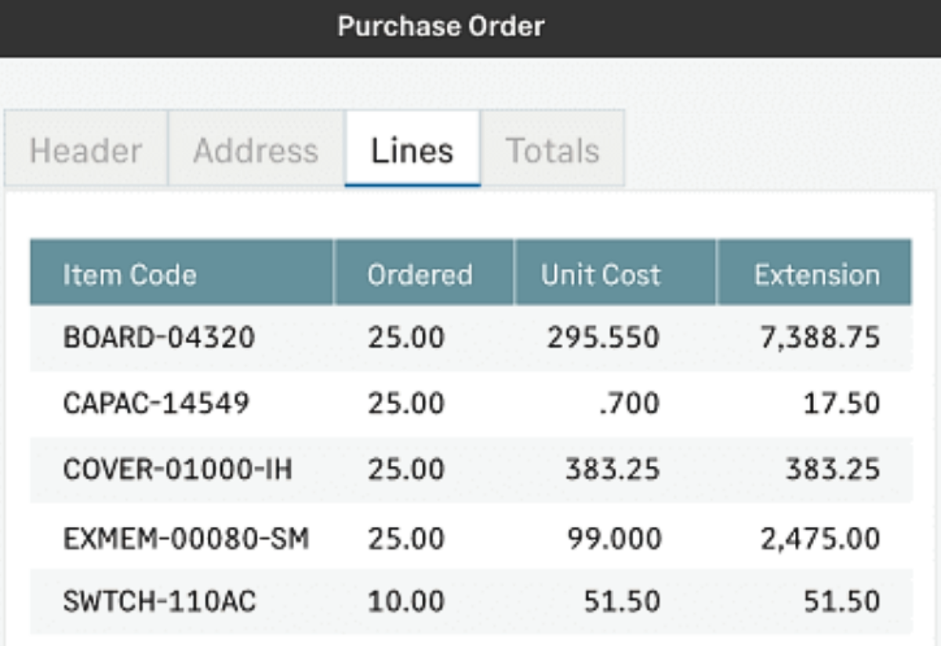Switch to the Header tab
Viewport: 941px width, 646px height.
pyautogui.click(x=85, y=149)
